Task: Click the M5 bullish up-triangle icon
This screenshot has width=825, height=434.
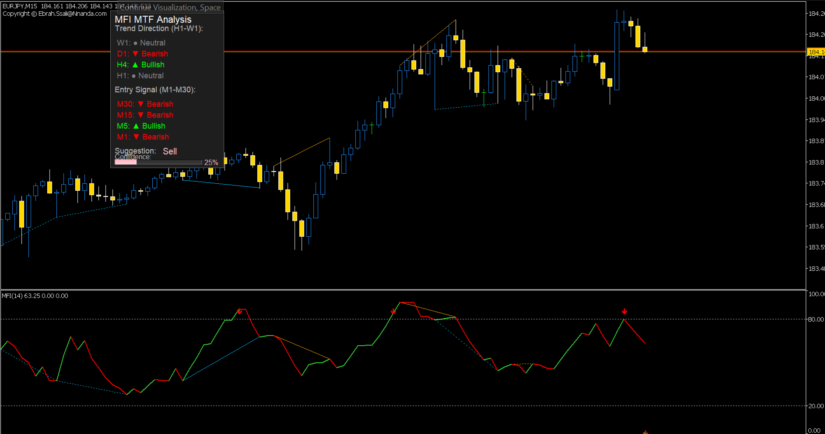Action: [136, 126]
